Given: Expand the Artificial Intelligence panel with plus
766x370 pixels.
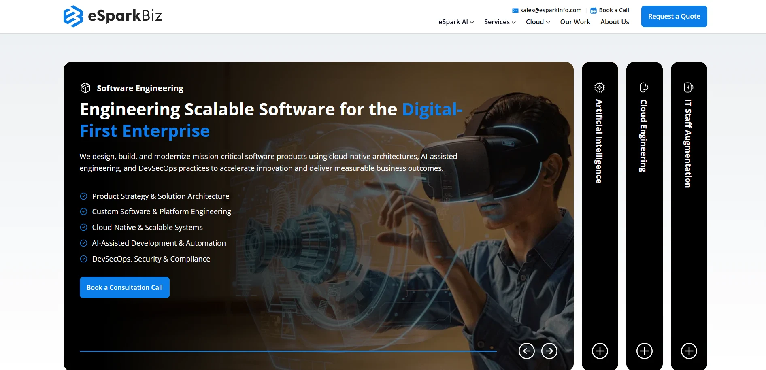Looking at the screenshot, I should pyautogui.click(x=600, y=351).
